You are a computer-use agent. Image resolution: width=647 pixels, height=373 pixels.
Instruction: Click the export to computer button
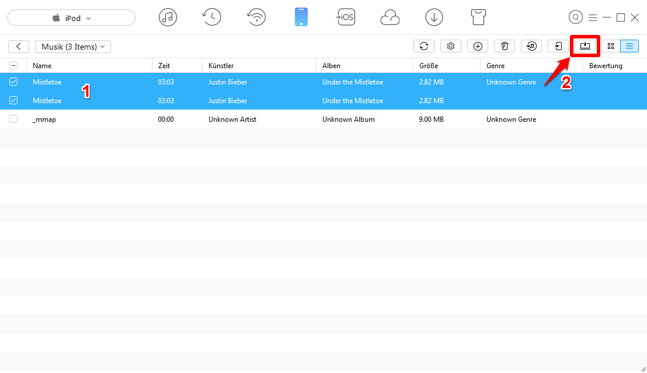(585, 46)
